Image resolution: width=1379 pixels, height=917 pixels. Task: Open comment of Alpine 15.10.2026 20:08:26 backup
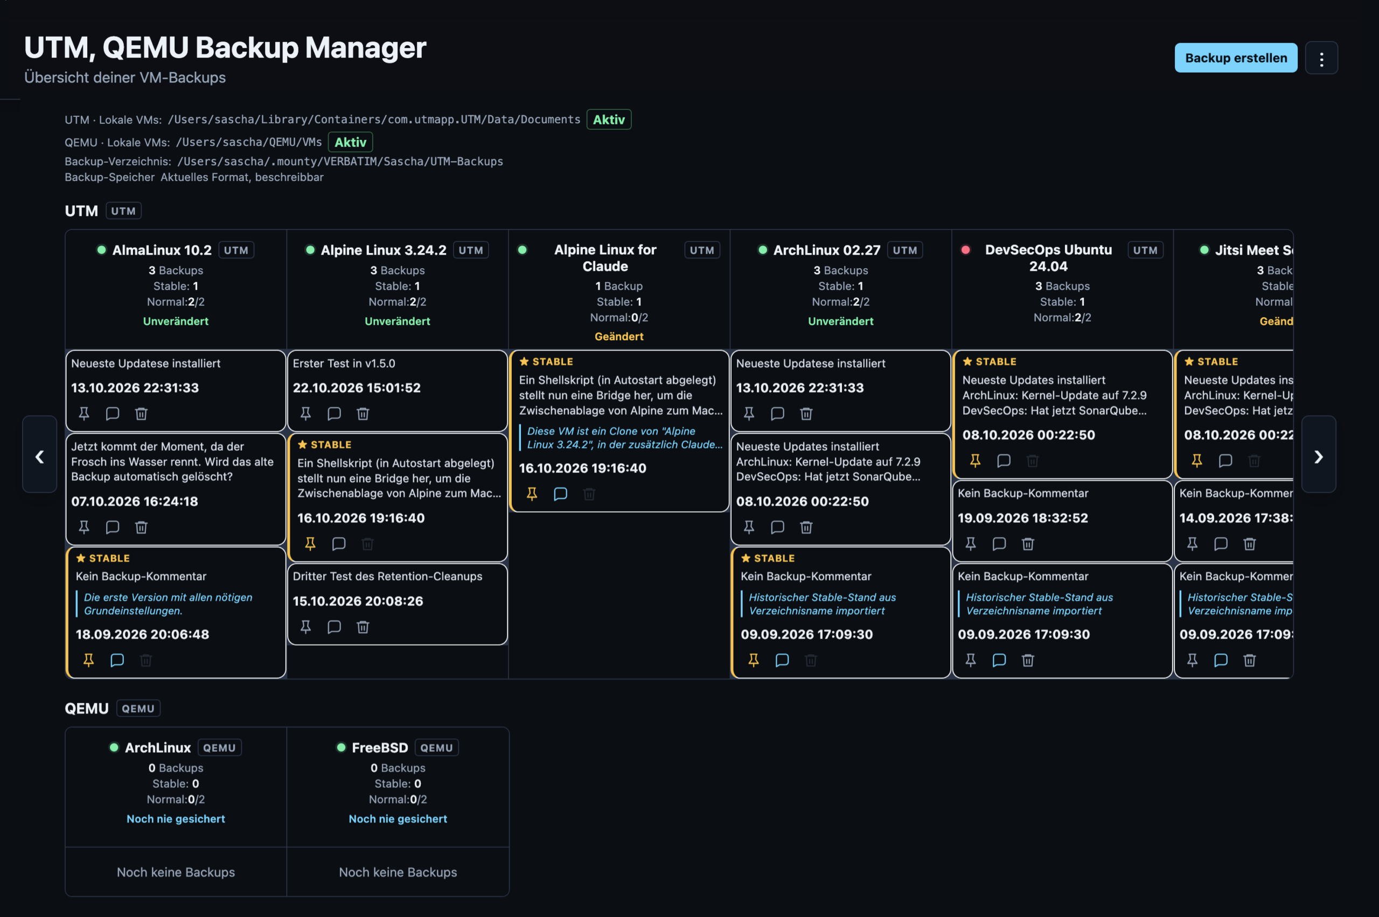[x=334, y=626]
